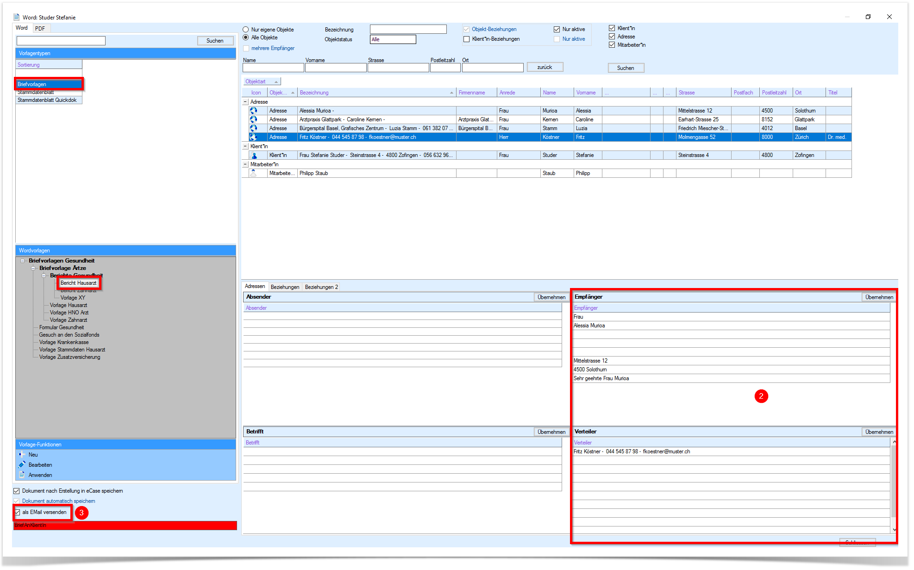Select the Vorlage XY template

click(73, 298)
